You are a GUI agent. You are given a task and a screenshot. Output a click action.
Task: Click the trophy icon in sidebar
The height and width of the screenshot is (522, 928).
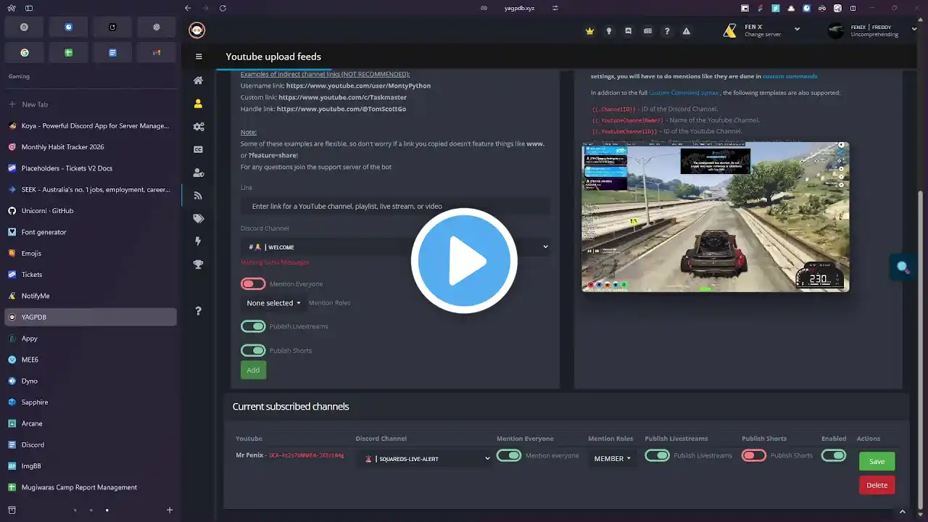click(x=198, y=265)
